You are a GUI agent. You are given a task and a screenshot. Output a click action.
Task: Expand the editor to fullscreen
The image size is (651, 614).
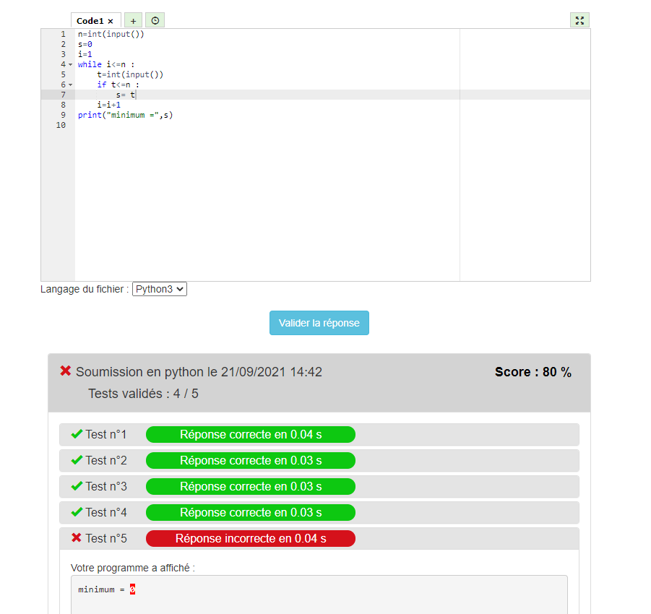[x=579, y=20]
